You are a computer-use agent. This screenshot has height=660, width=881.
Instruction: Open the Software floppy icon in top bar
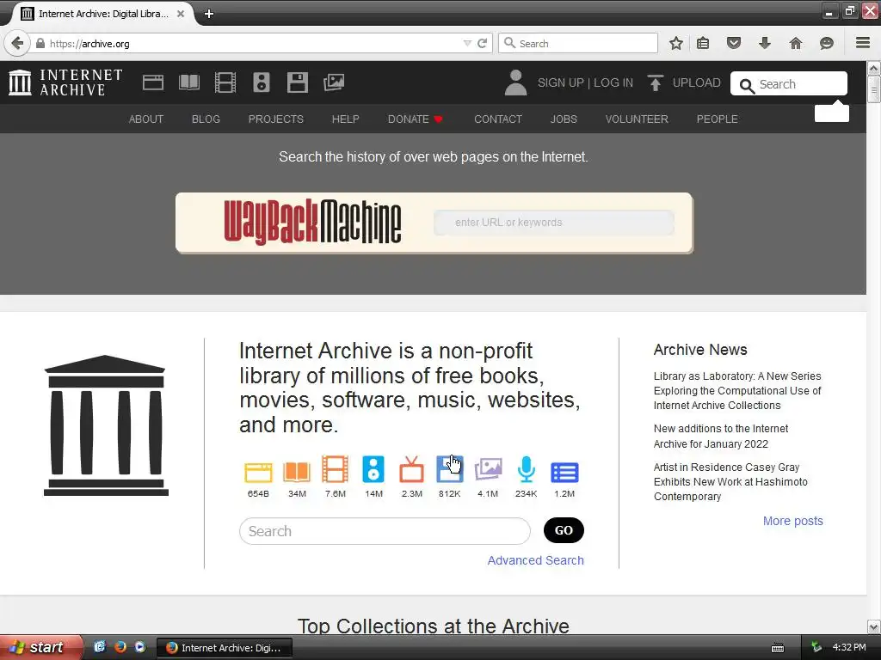click(297, 82)
